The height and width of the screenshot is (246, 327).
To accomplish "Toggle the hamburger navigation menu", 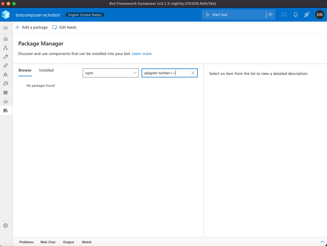I will [6, 28].
